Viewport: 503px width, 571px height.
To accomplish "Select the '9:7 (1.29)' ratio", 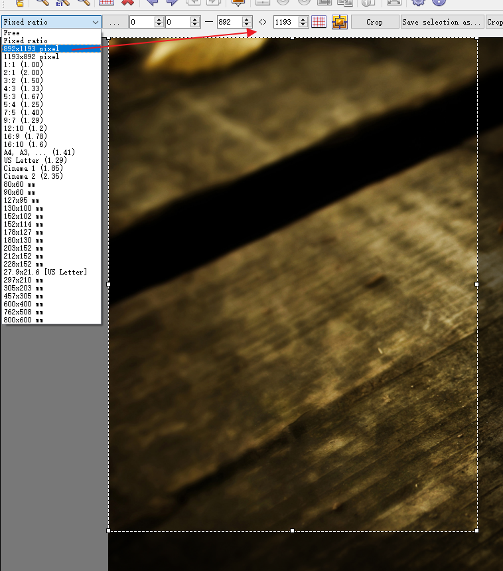I will [51, 120].
